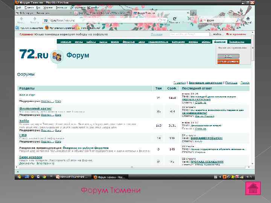Click the Найти search button

[217, 34]
